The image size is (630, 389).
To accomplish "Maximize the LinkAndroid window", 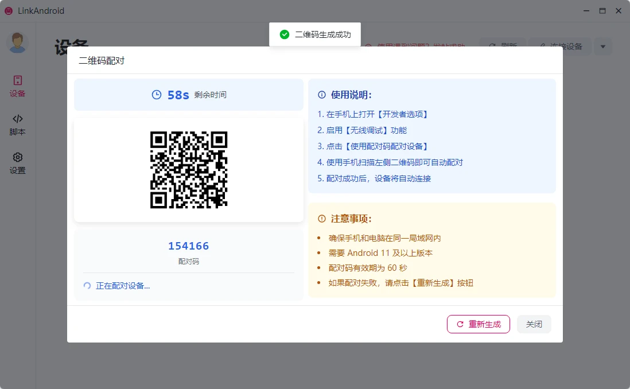I will click(602, 11).
